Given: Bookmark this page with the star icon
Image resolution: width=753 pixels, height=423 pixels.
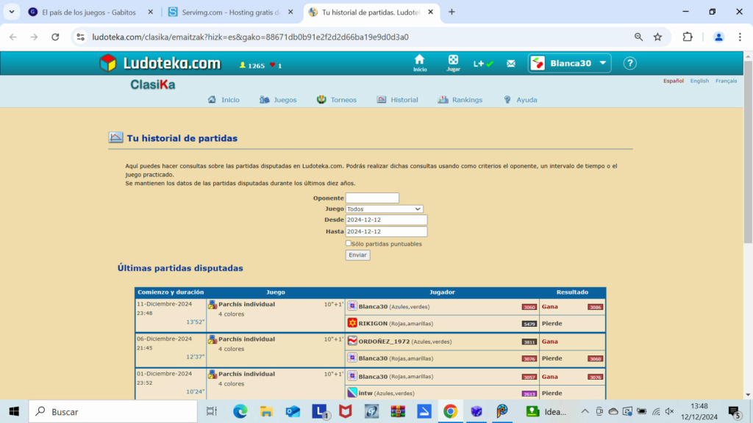Looking at the screenshot, I should (658, 37).
